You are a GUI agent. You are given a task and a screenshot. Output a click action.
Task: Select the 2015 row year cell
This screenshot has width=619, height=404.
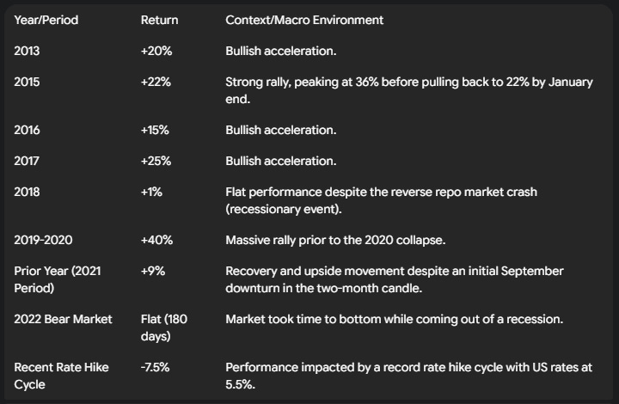[x=27, y=82]
